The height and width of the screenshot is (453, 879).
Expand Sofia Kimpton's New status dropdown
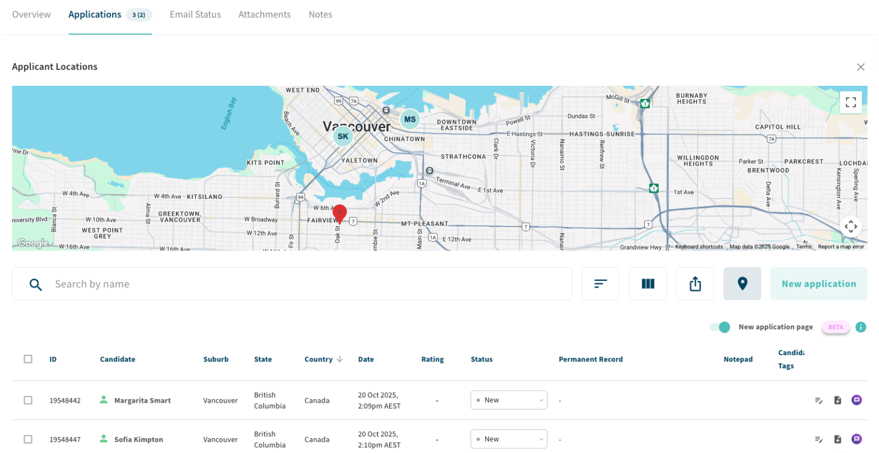coord(509,439)
